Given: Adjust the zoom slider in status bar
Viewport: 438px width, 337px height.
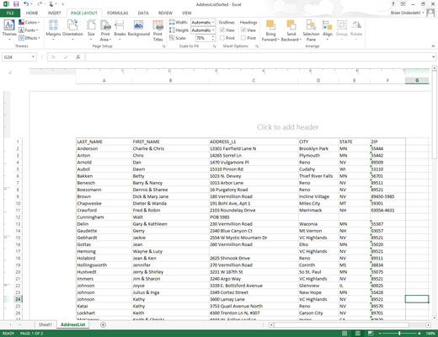Looking at the screenshot, I should [x=399, y=334].
